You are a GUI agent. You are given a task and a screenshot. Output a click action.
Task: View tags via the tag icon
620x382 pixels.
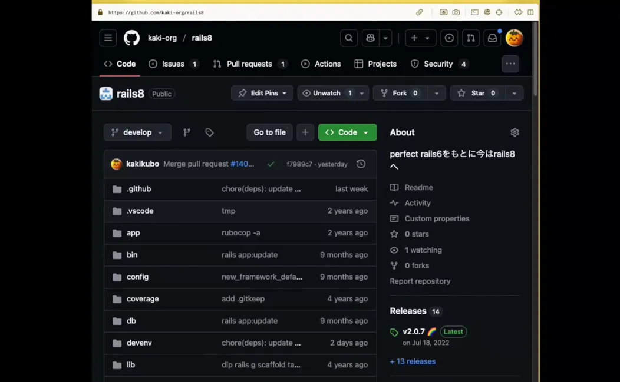tap(209, 132)
